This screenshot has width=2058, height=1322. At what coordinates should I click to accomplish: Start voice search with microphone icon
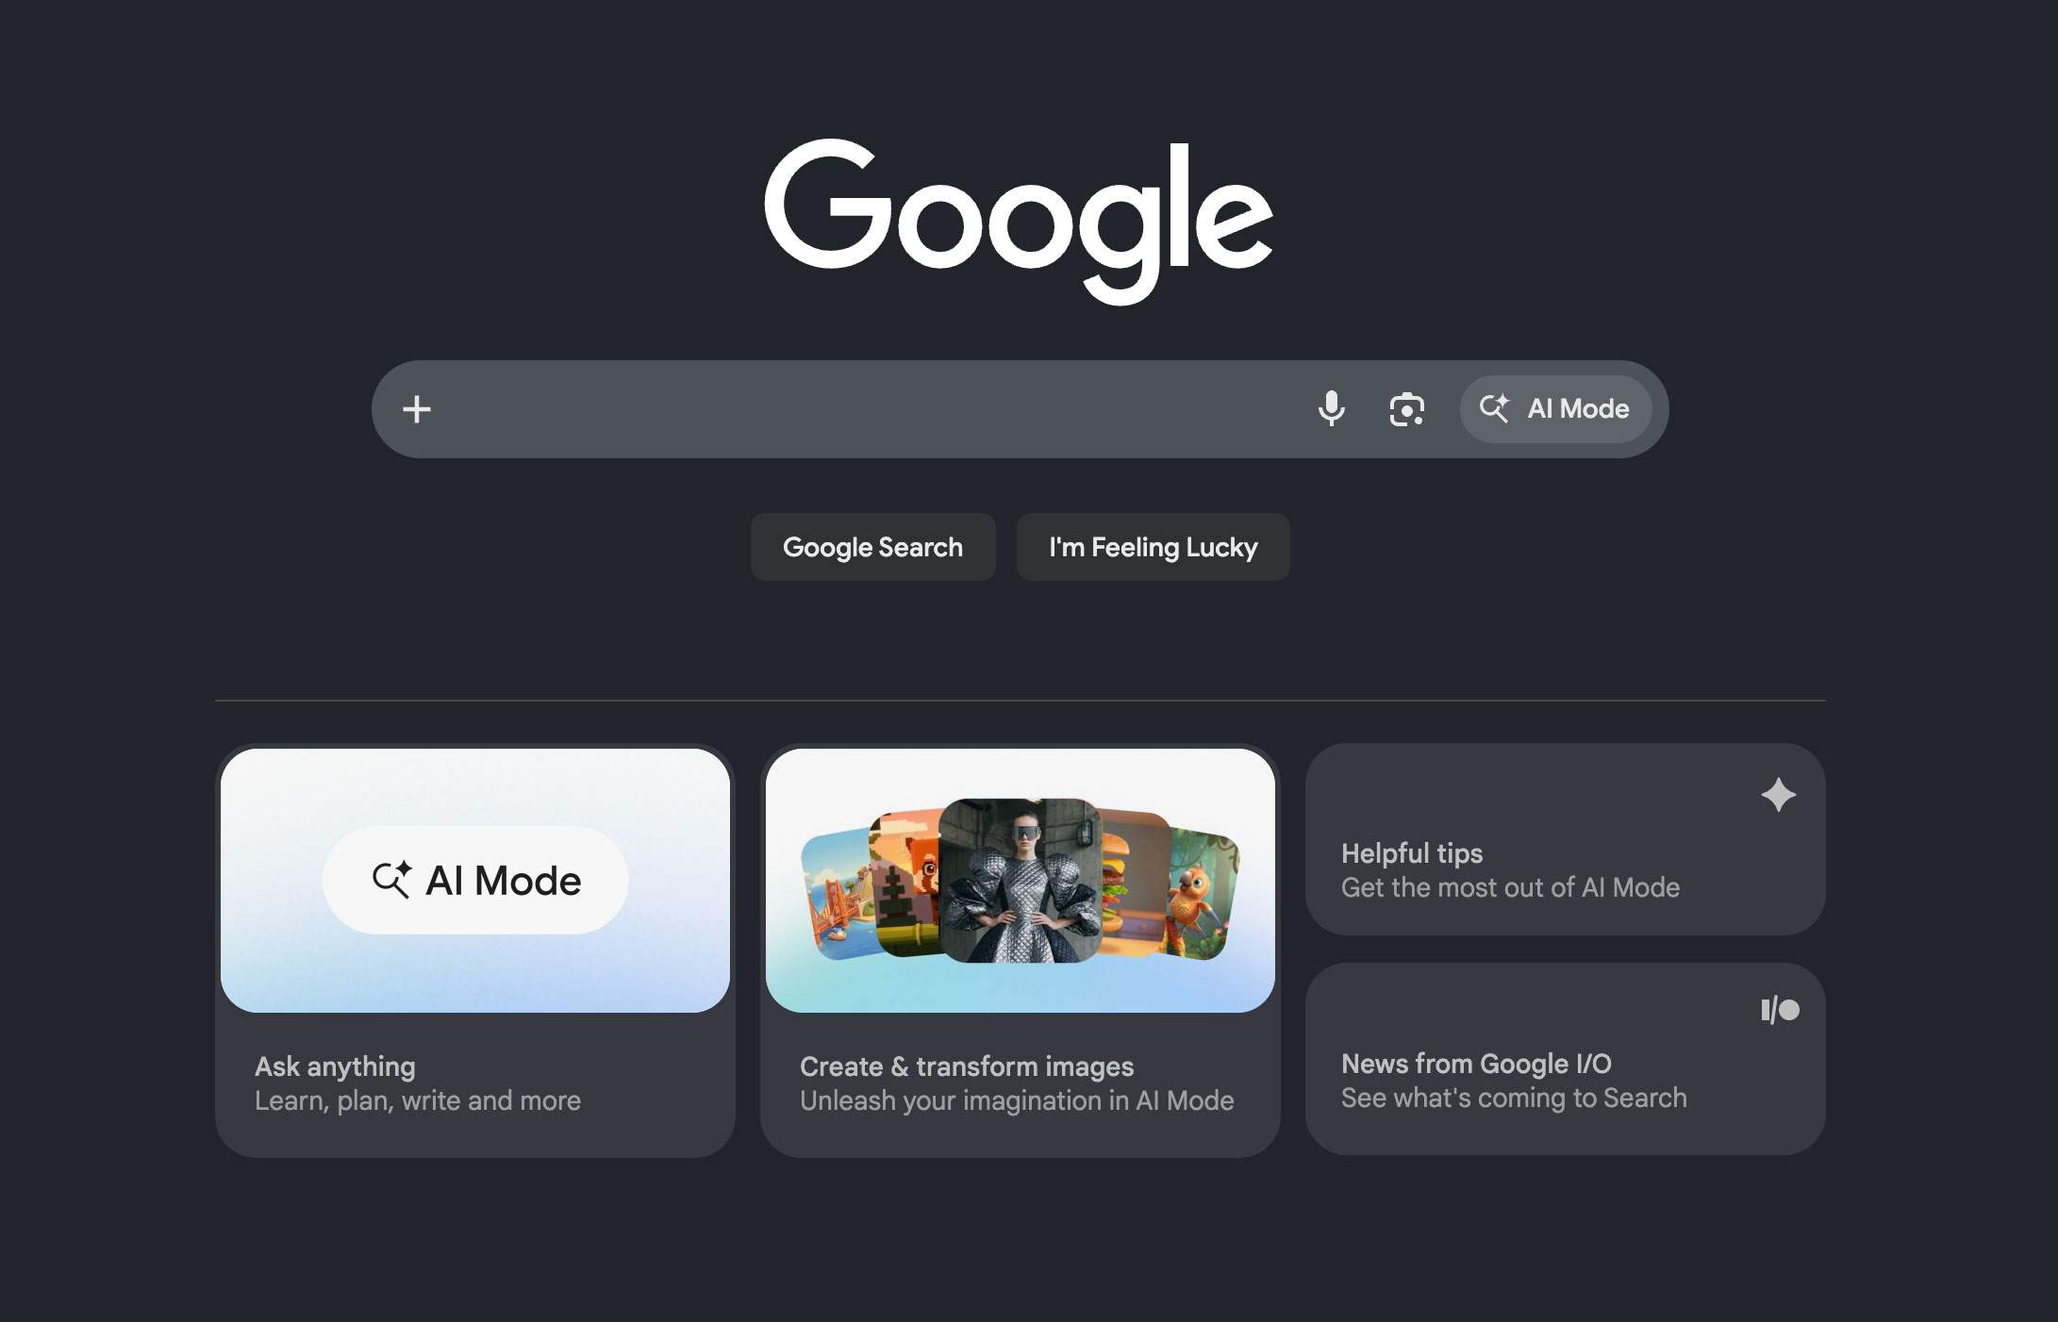coord(1331,408)
